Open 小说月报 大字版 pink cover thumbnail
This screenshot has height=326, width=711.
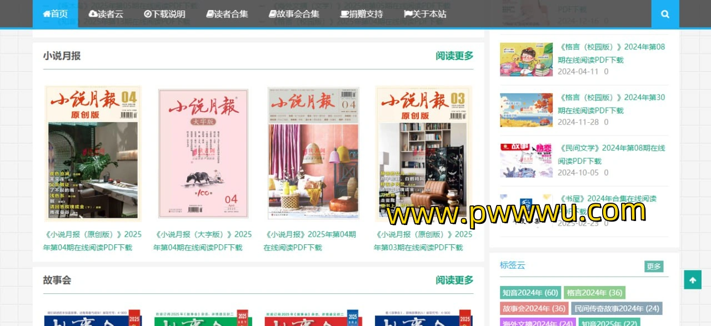(x=203, y=153)
